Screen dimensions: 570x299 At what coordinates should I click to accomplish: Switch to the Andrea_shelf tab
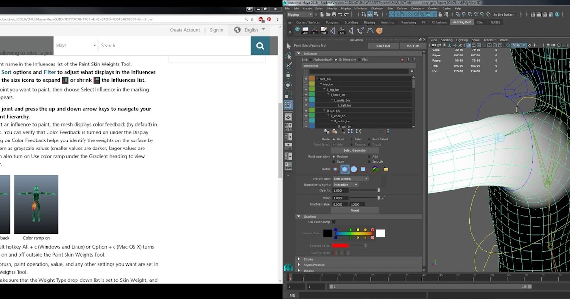[462, 22]
